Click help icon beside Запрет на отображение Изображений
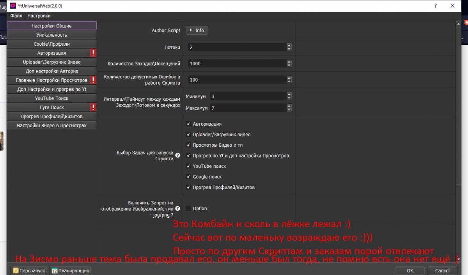 (x=178, y=209)
